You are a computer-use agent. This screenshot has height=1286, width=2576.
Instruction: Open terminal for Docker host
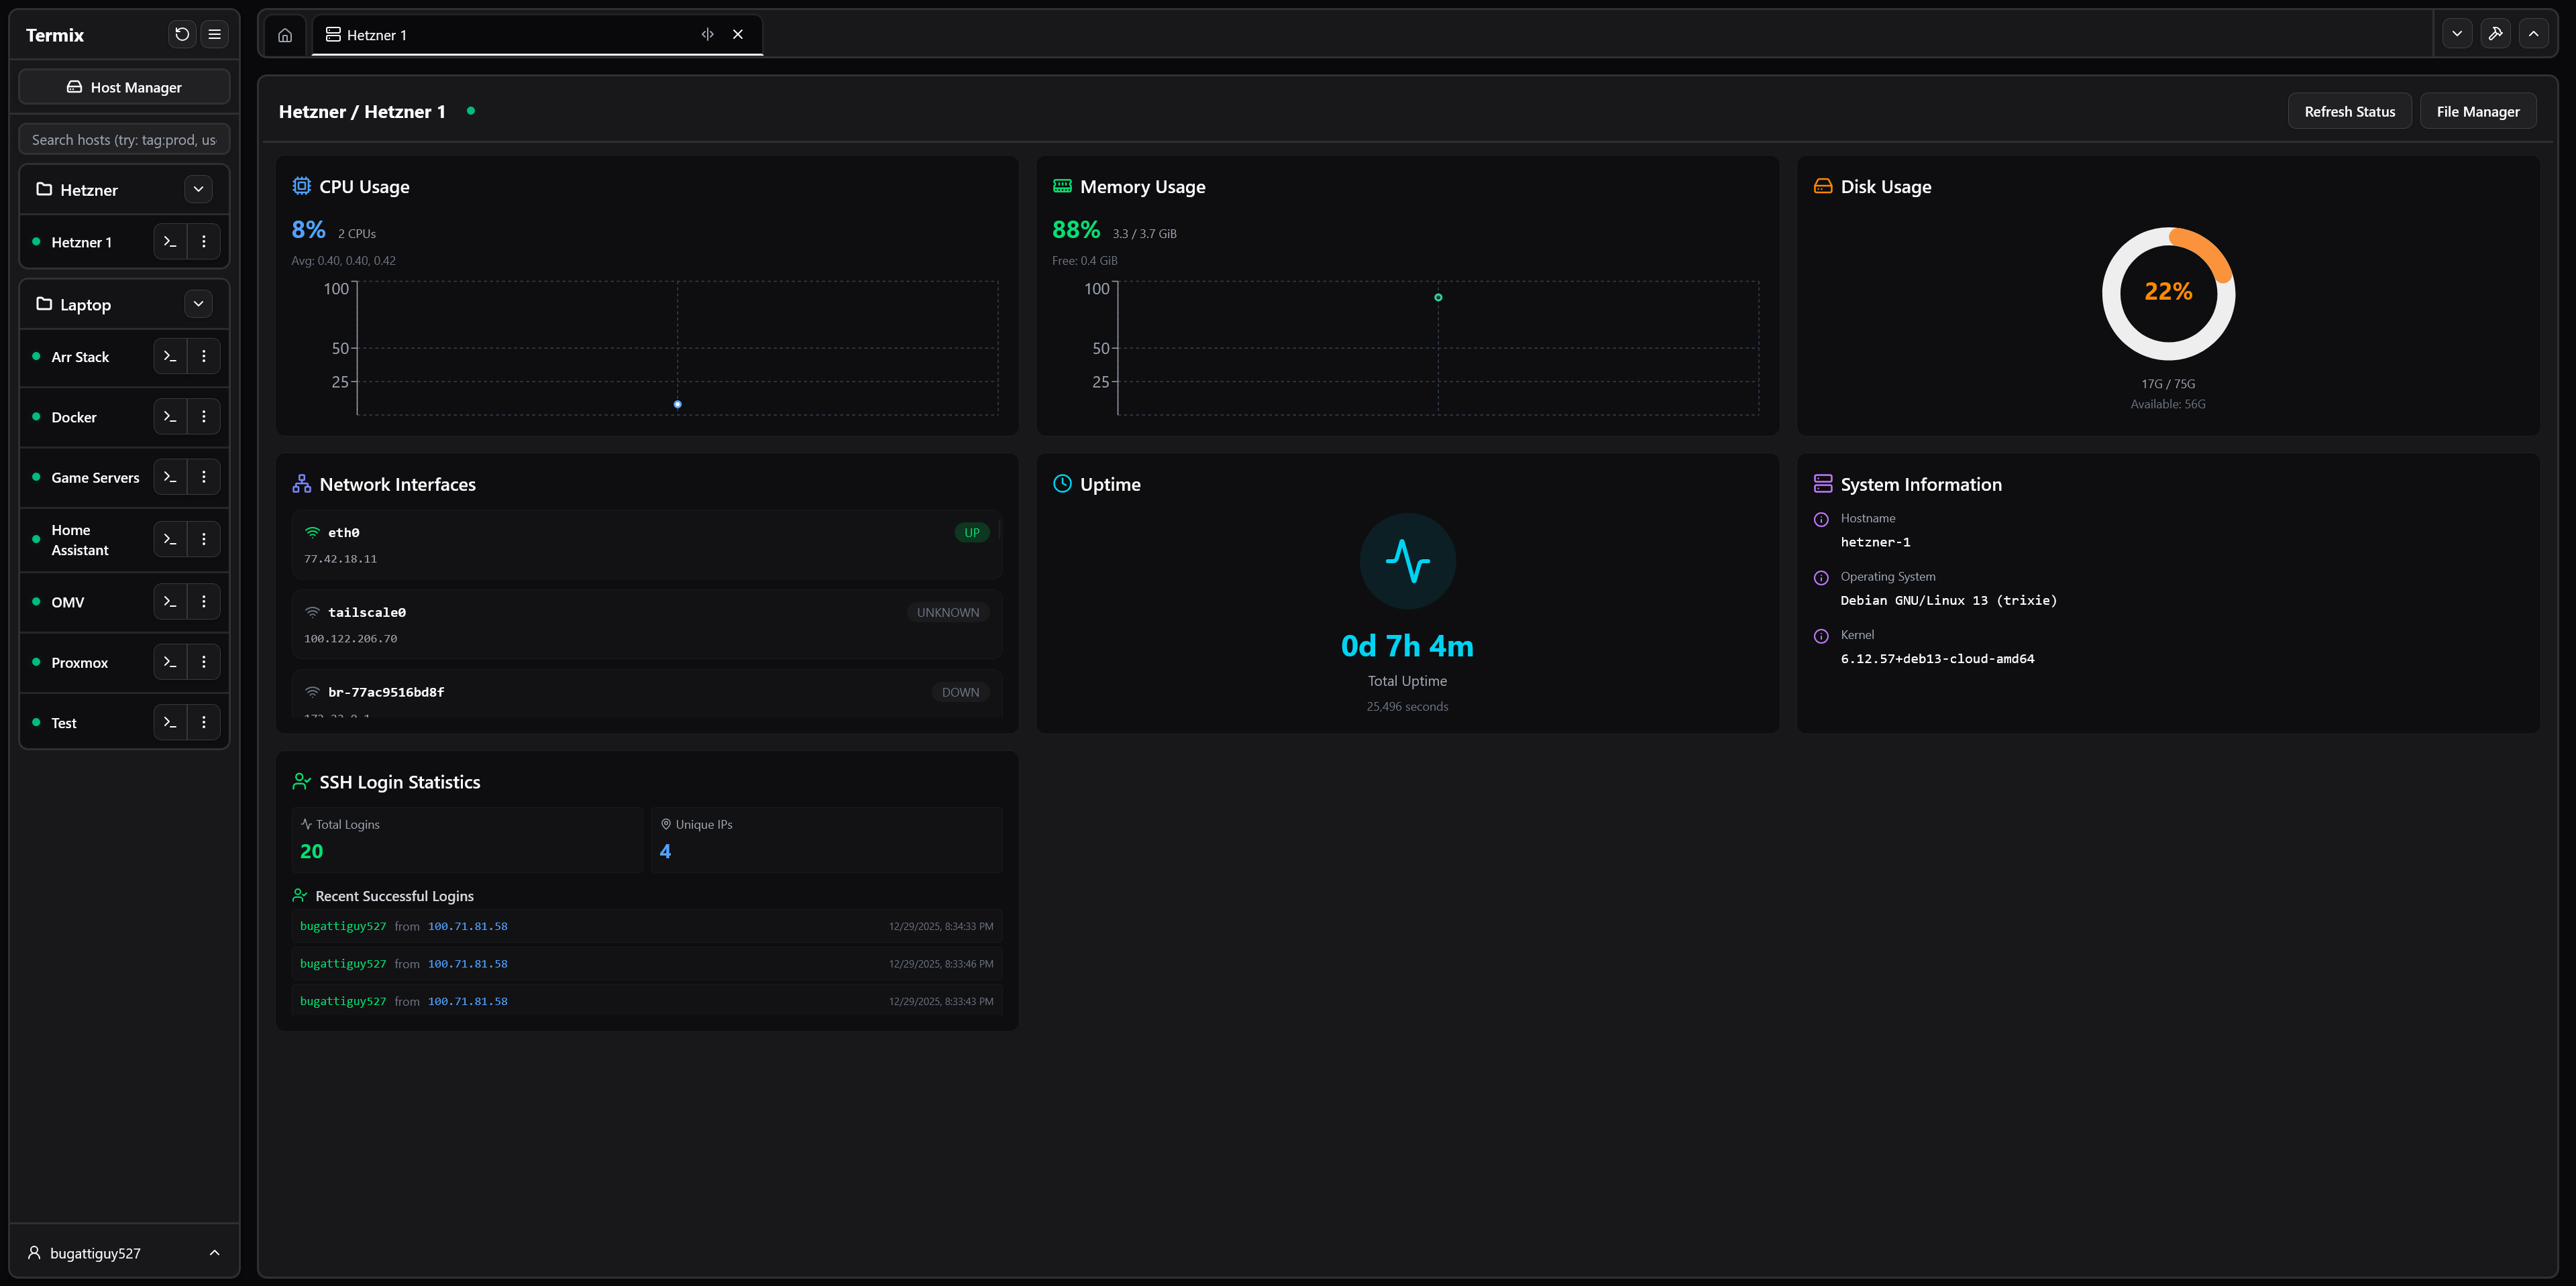click(x=170, y=416)
